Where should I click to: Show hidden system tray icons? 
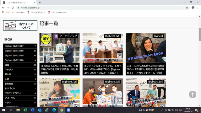[162, 110]
